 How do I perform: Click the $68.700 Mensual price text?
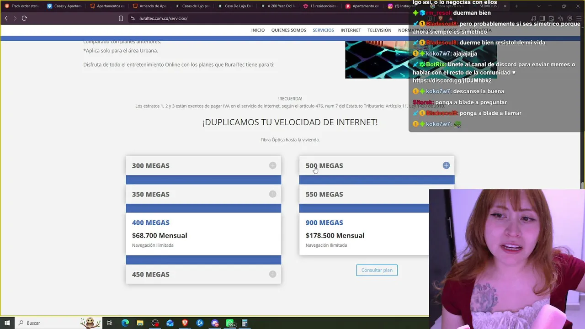(x=160, y=235)
